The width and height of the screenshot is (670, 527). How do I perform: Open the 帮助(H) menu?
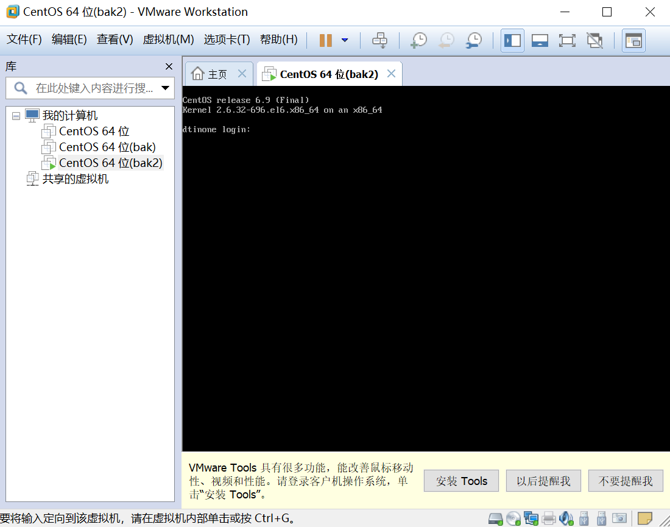pos(278,40)
